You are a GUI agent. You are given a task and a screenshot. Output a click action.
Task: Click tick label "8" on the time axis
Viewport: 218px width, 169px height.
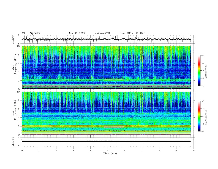(x=159, y=150)
